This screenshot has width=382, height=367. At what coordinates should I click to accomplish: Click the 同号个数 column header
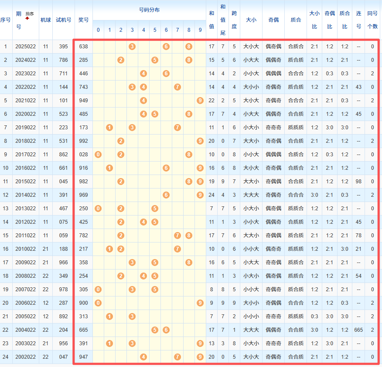(372, 20)
